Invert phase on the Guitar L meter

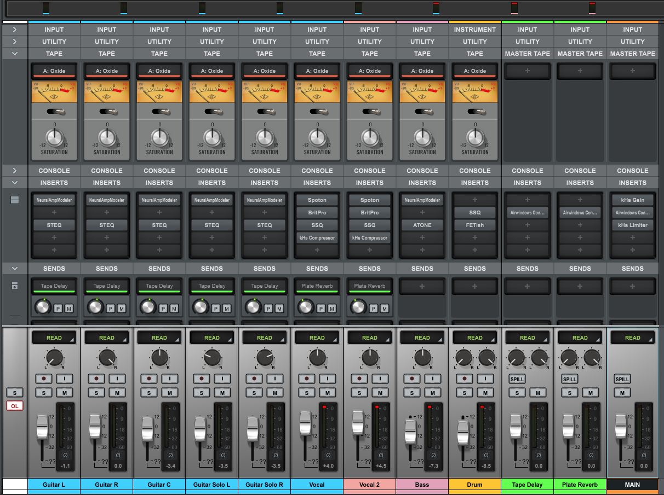click(65, 455)
